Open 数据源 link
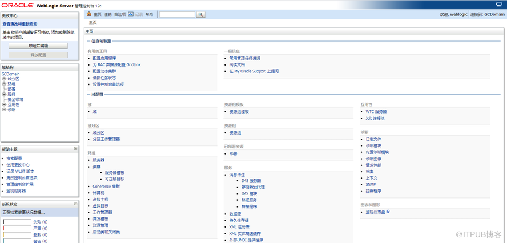This screenshot has width=507, height=243. [x=235, y=214]
